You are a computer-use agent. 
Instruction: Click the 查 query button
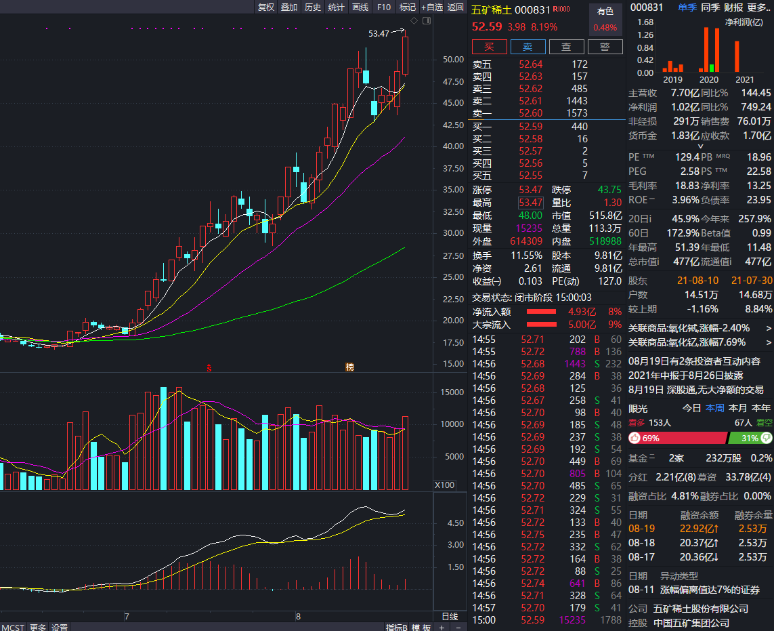click(566, 47)
